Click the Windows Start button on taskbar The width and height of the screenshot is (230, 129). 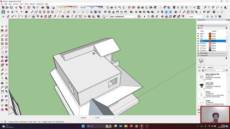83,126
